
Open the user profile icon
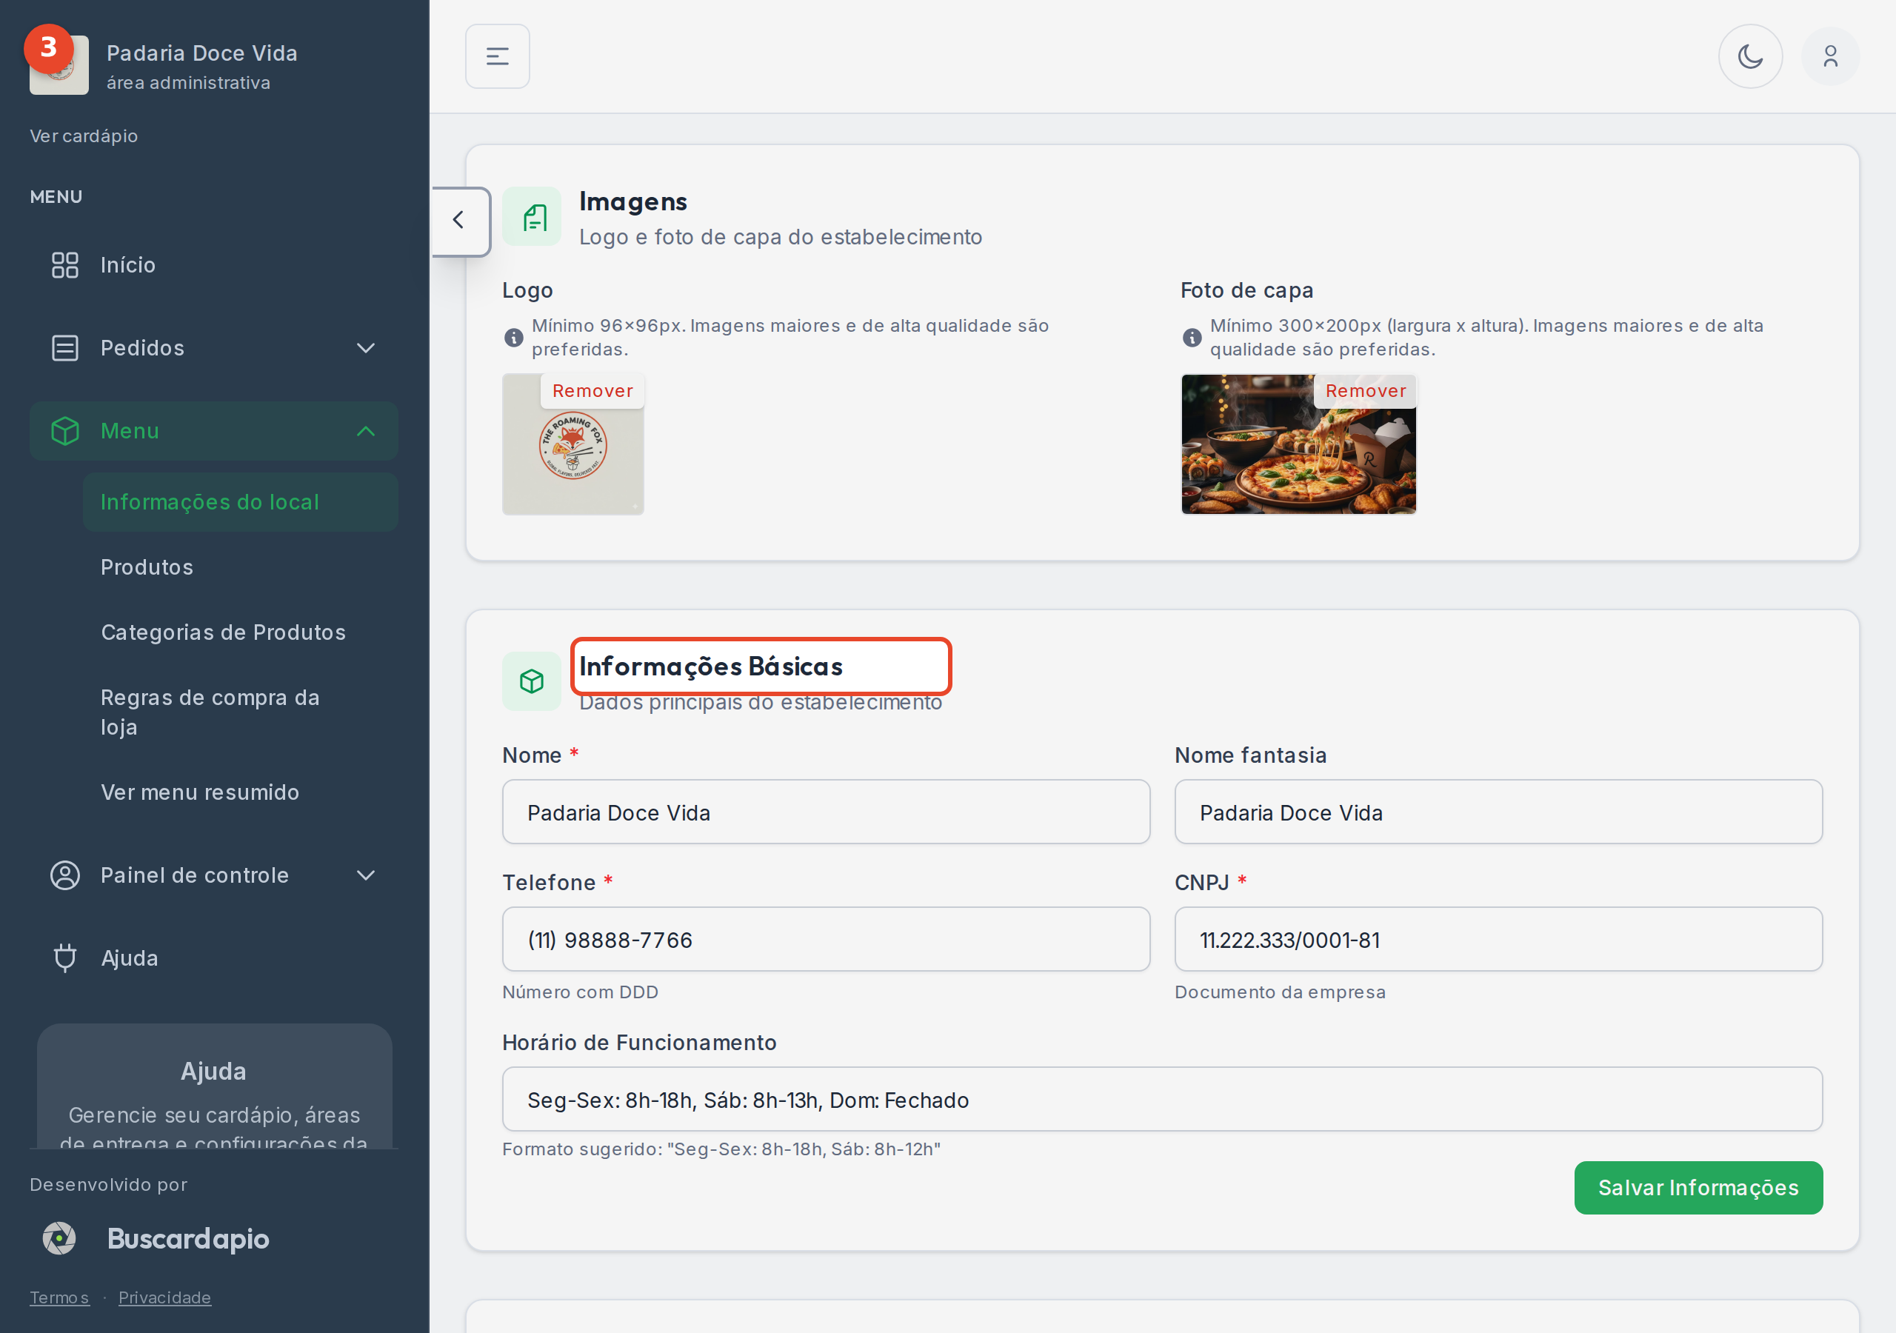[1830, 56]
